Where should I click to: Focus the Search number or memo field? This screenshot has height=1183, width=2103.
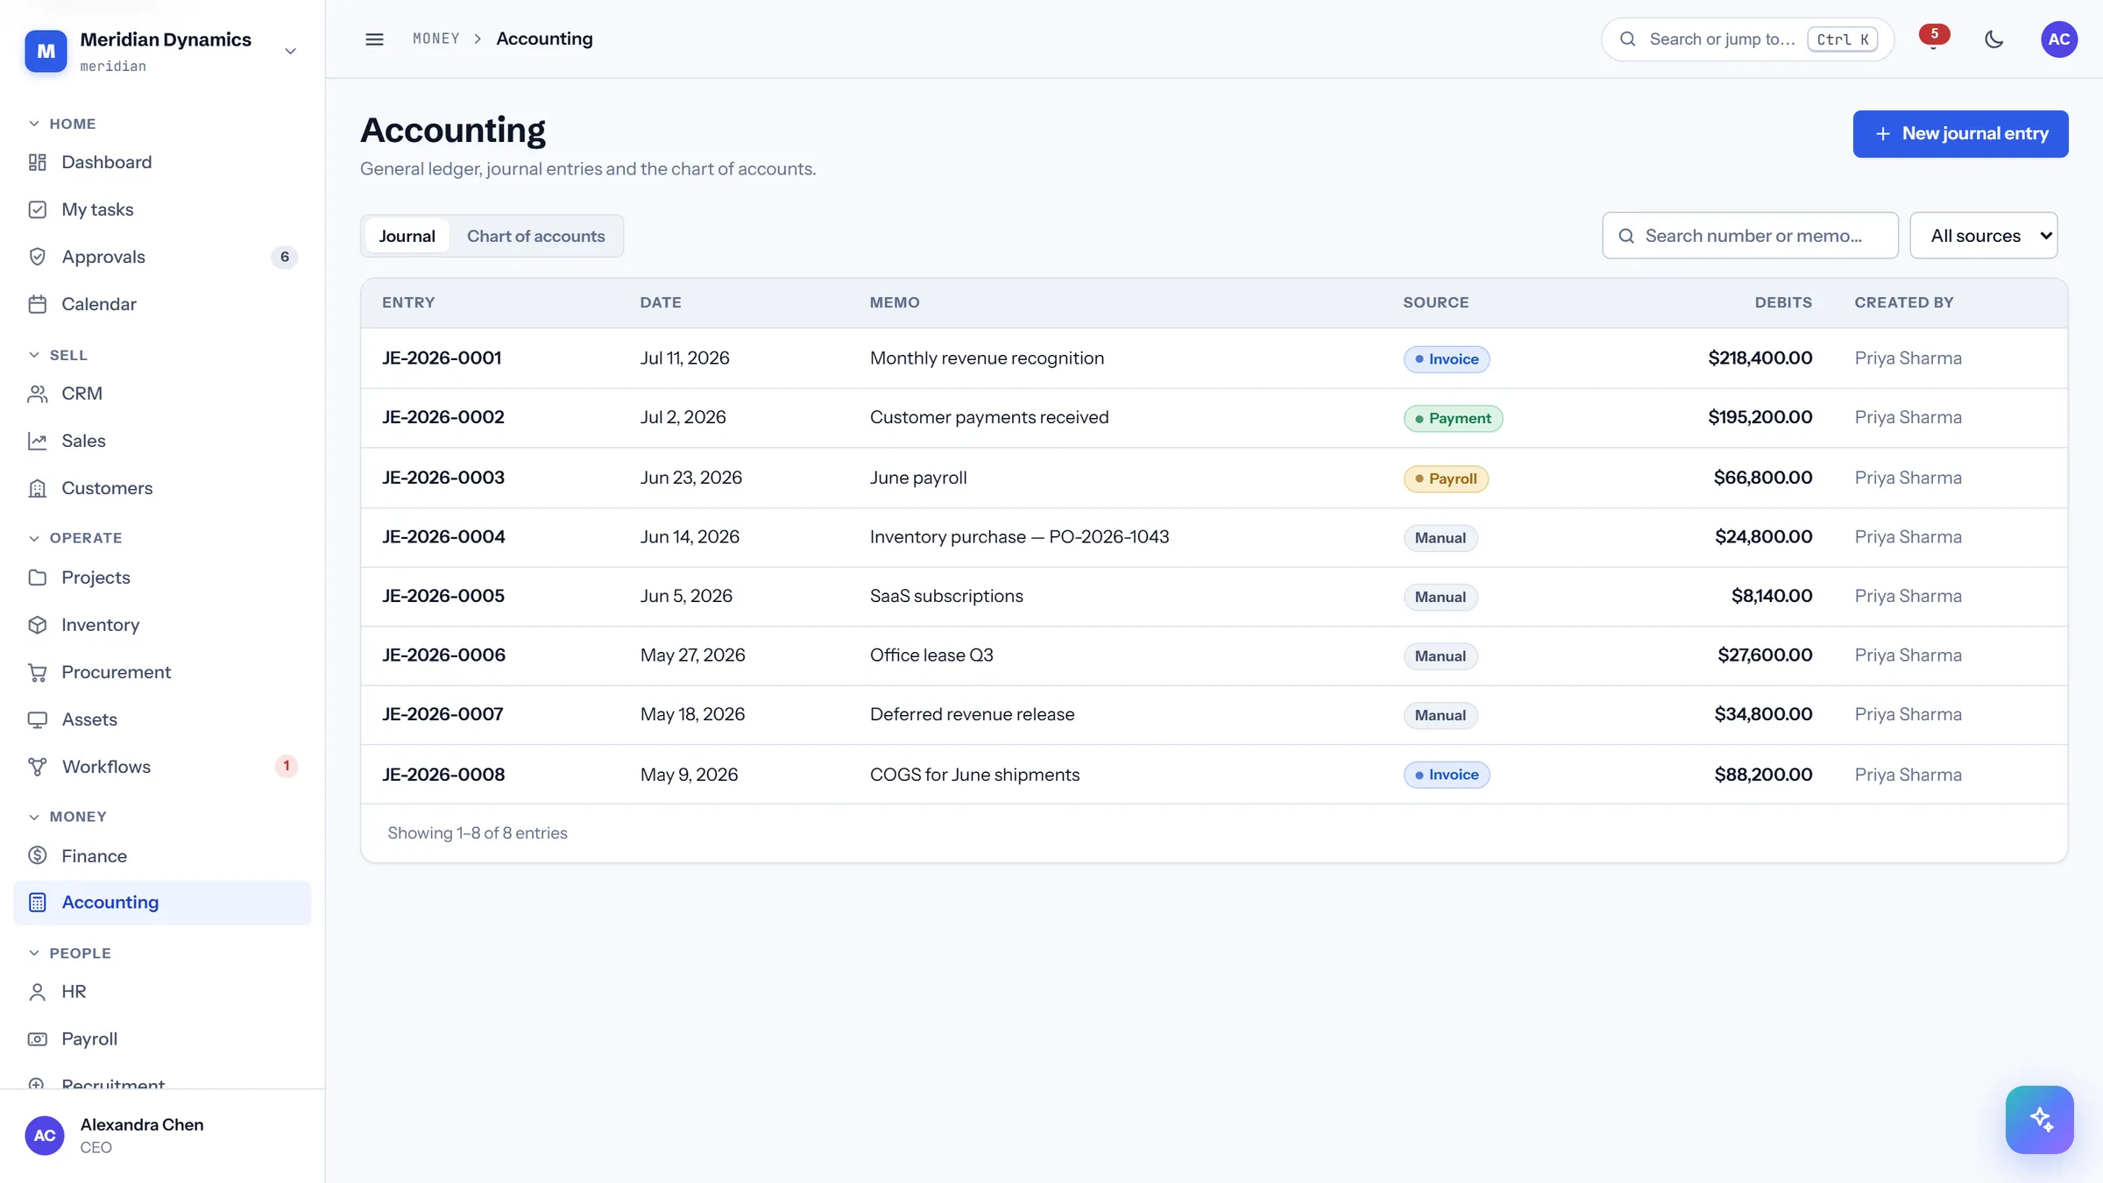click(x=1750, y=236)
